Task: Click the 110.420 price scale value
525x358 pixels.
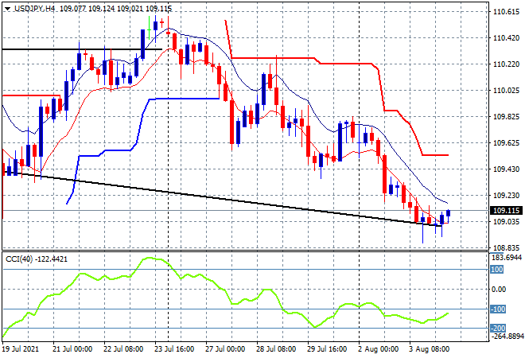Action: pyautogui.click(x=506, y=38)
